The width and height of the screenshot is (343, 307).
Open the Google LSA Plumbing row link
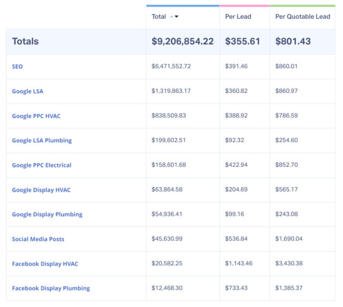[x=42, y=141]
